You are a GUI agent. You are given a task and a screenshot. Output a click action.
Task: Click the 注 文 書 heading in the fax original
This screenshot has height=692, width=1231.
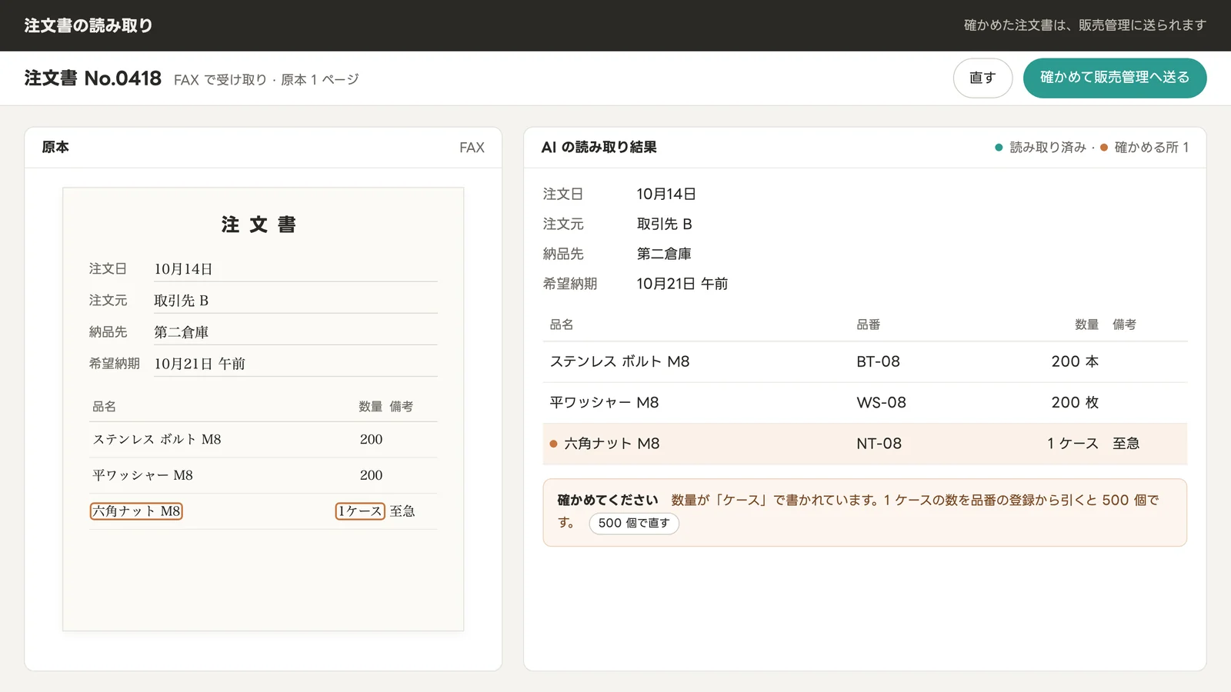click(259, 225)
